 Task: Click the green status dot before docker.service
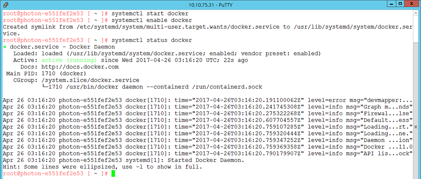(5, 47)
